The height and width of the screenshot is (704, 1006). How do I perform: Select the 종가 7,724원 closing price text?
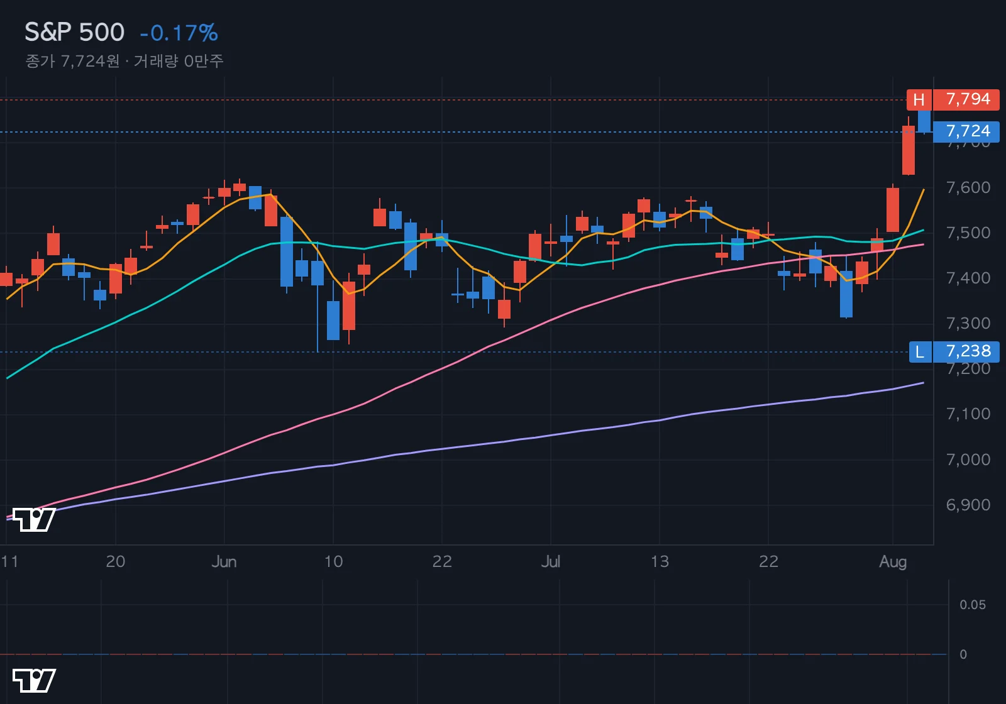click(x=72, y=61)
